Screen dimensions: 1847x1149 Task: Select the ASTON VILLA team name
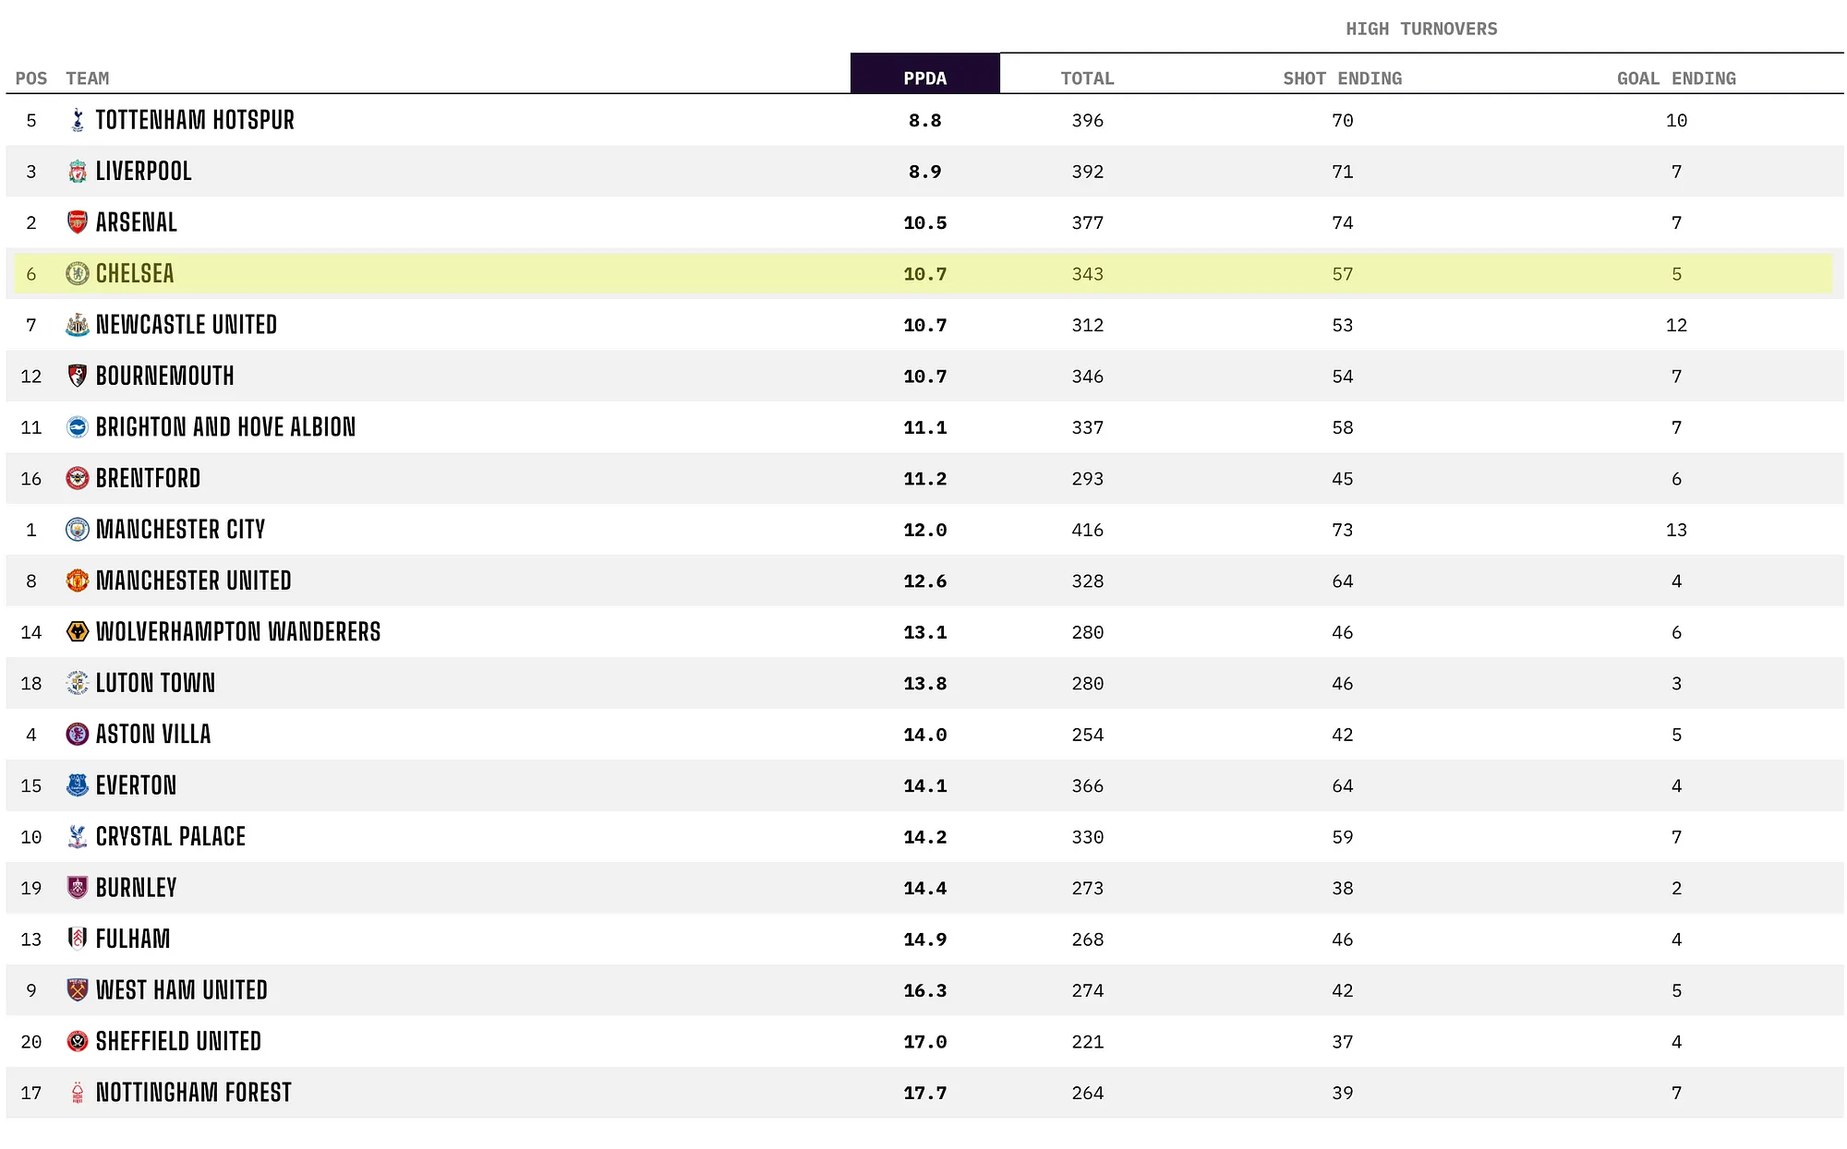pyautogui.click(x=153, y=735)
